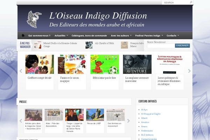Click the search magnifier icon

pyautogui.click(x=191, y=2)
